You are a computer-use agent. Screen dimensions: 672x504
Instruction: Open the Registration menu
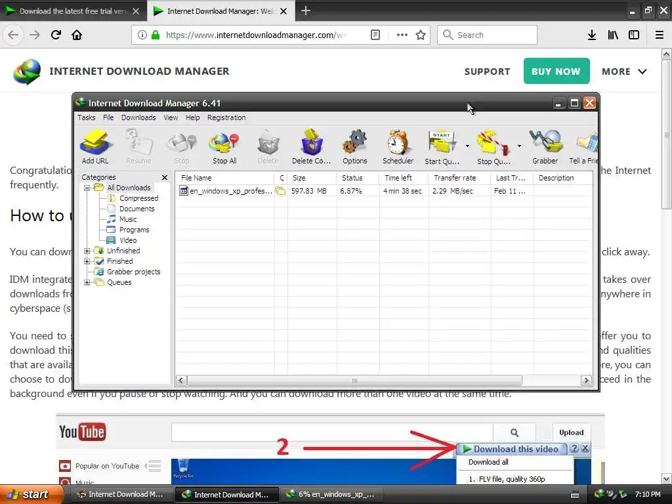point(226,117)
